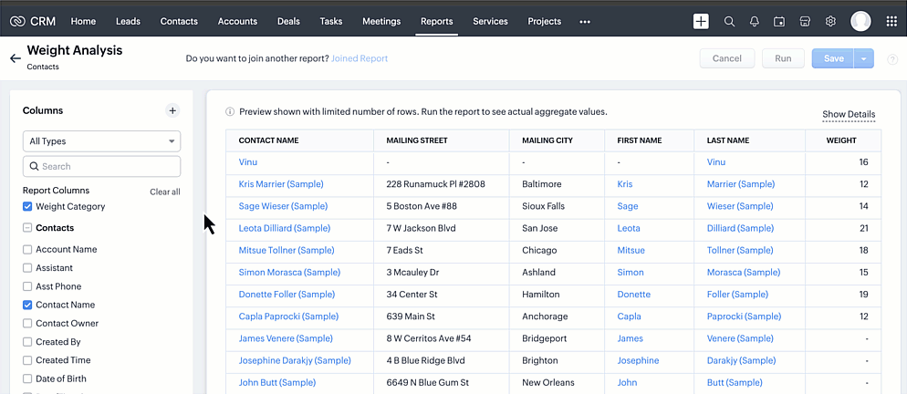Viewport: 907px width, 394px height.
Task: Enable the Account Name column checkbox
Action: [27, 250]
